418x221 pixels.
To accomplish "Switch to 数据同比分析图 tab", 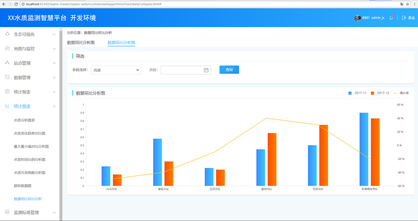I will pyautogui.click(x=81, y=42).
